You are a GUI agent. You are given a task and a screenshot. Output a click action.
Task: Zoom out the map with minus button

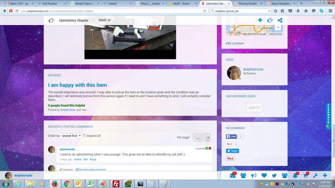[x=278, y=27]
